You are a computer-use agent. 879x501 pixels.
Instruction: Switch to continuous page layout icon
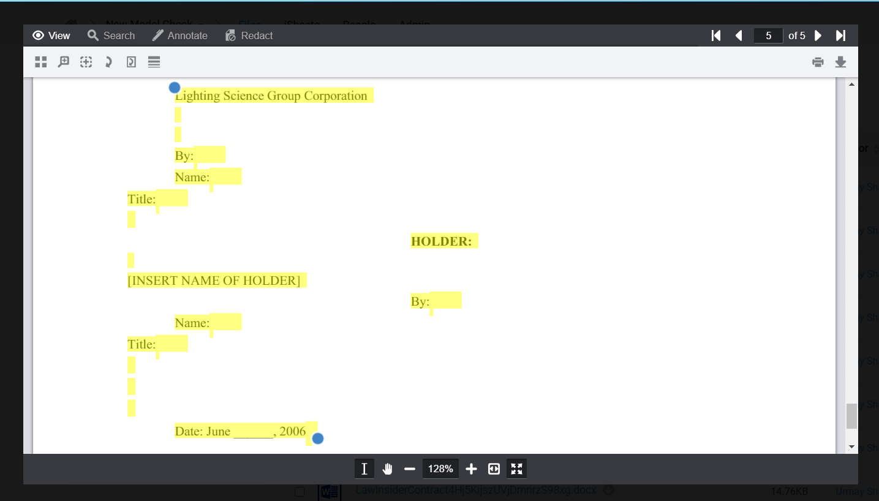[x=154, y=62]
